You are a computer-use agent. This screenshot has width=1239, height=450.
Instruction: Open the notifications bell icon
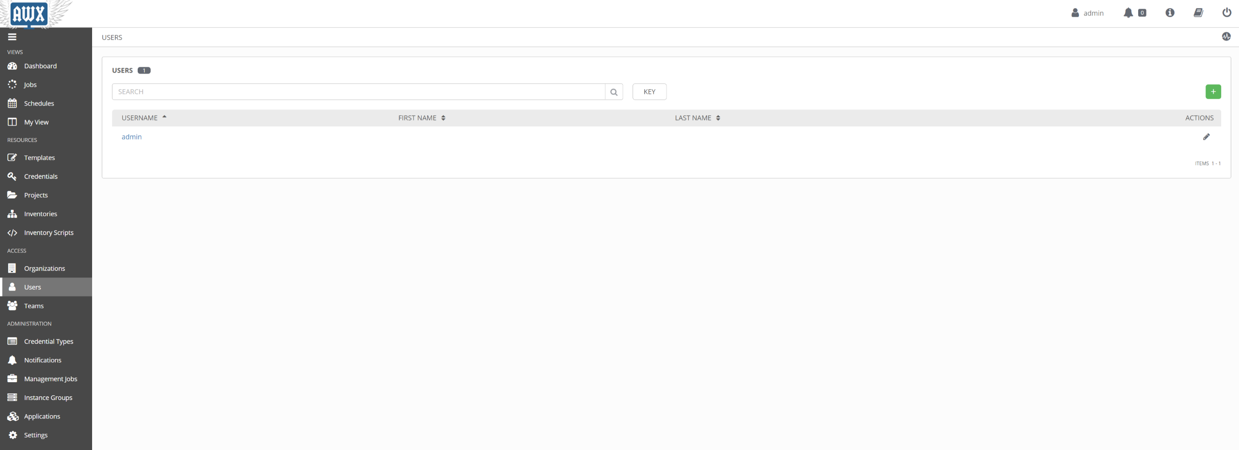tap(1128, 13)
